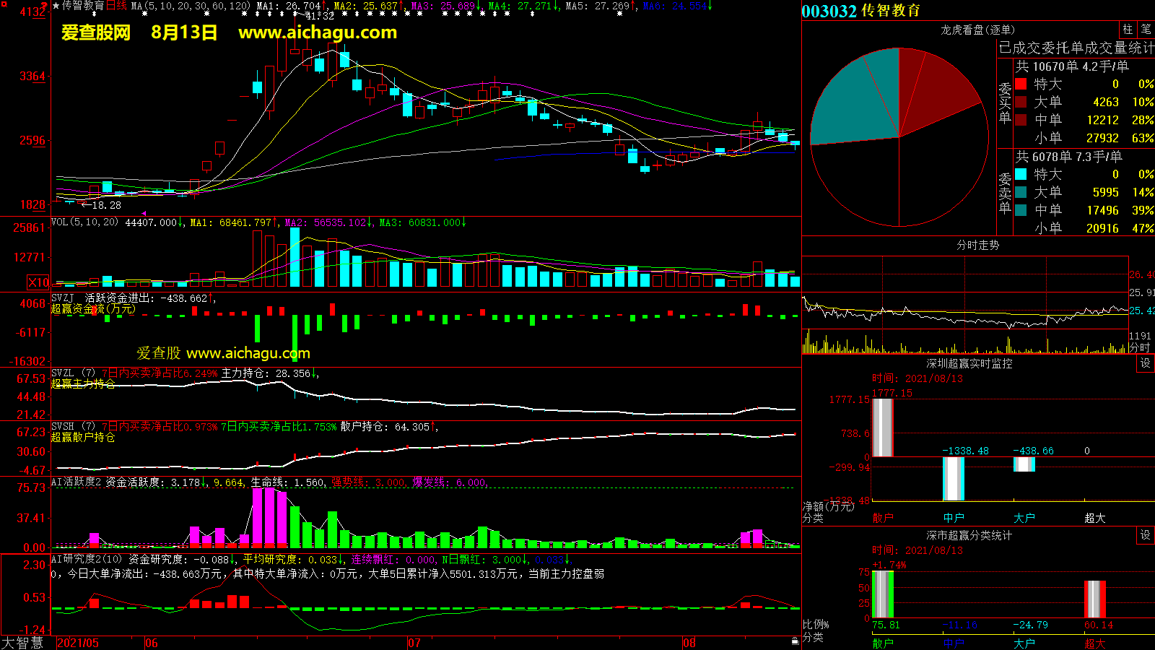Click the www.aichagu.com yellow watermark link
The image size is (1155, 650).
318,32
